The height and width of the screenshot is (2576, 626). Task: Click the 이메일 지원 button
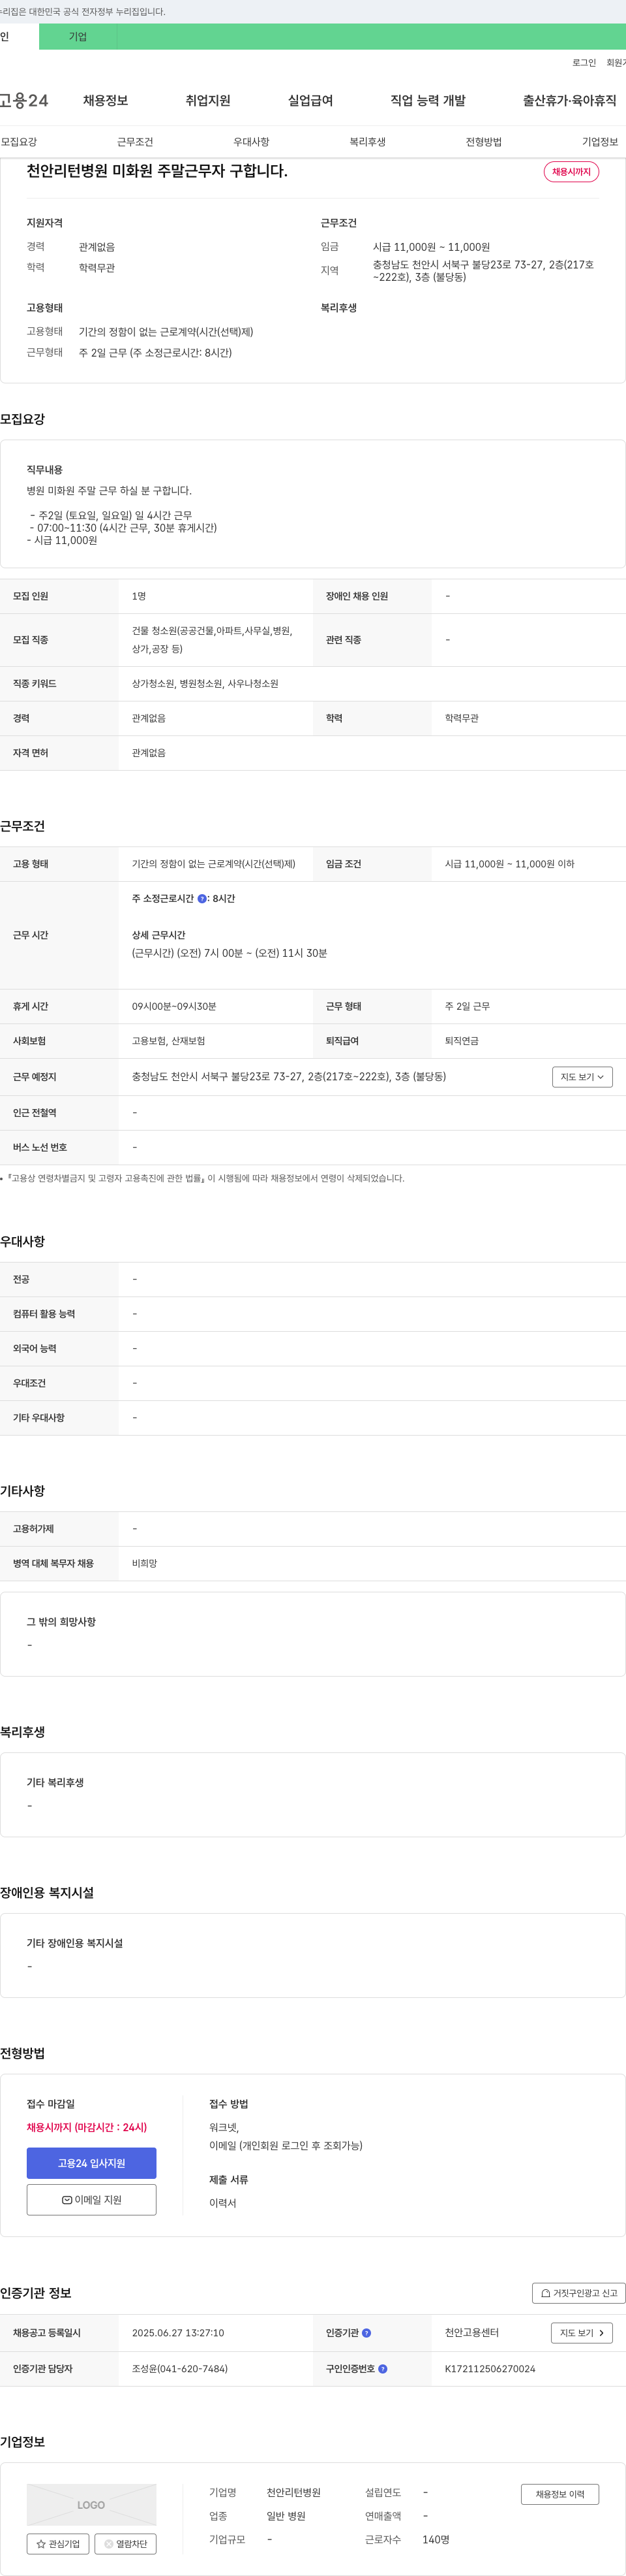click(x=92, y=2199)
